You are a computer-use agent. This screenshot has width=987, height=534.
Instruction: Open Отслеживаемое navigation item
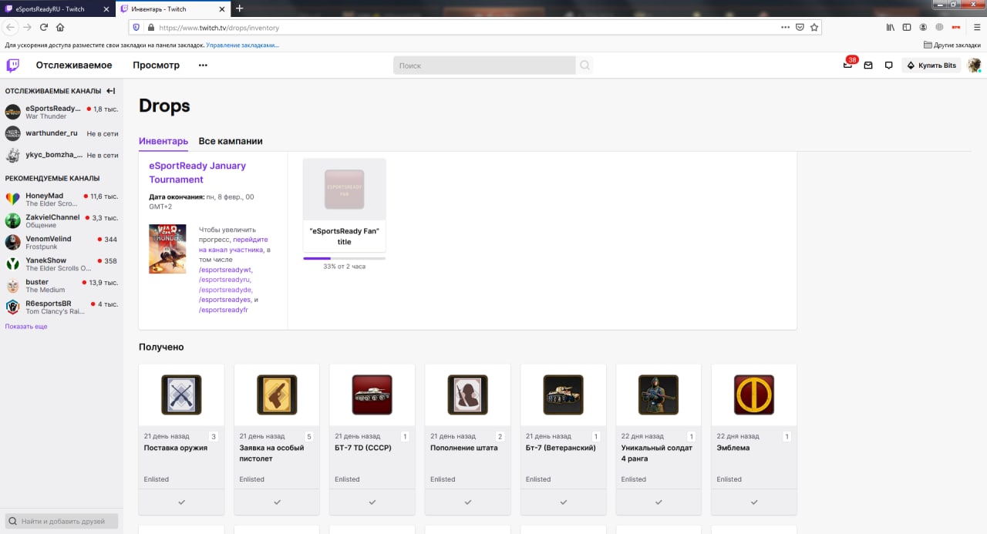click(74, 65)
